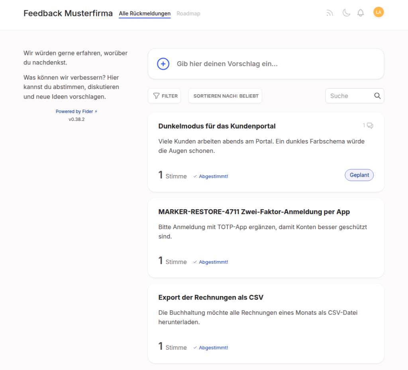The image size is (408, 370).
Task: Click version text v0.38.2
Action: (x=76, y=119)
